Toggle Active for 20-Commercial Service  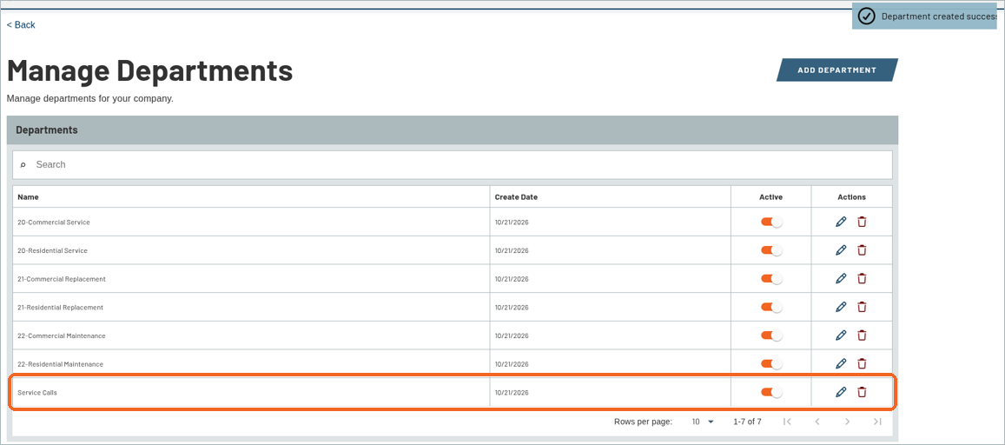tap(771, 222)
